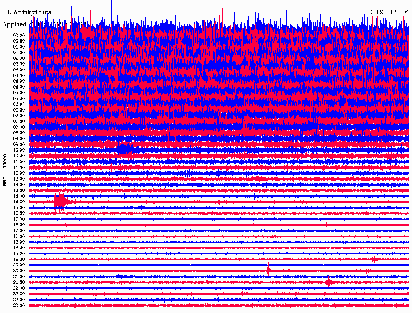Click the date label 2019-02-26
This screenshot has width=412, height=313.
(388, 12)
